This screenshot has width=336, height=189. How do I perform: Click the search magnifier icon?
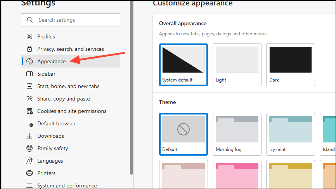click(30, 20)
